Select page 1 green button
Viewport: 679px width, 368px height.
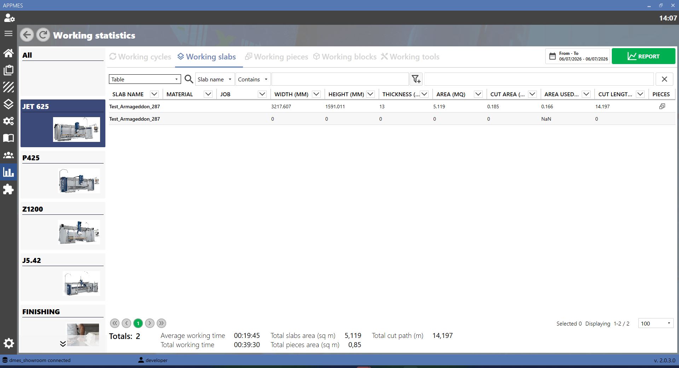[x=138, y=323]
